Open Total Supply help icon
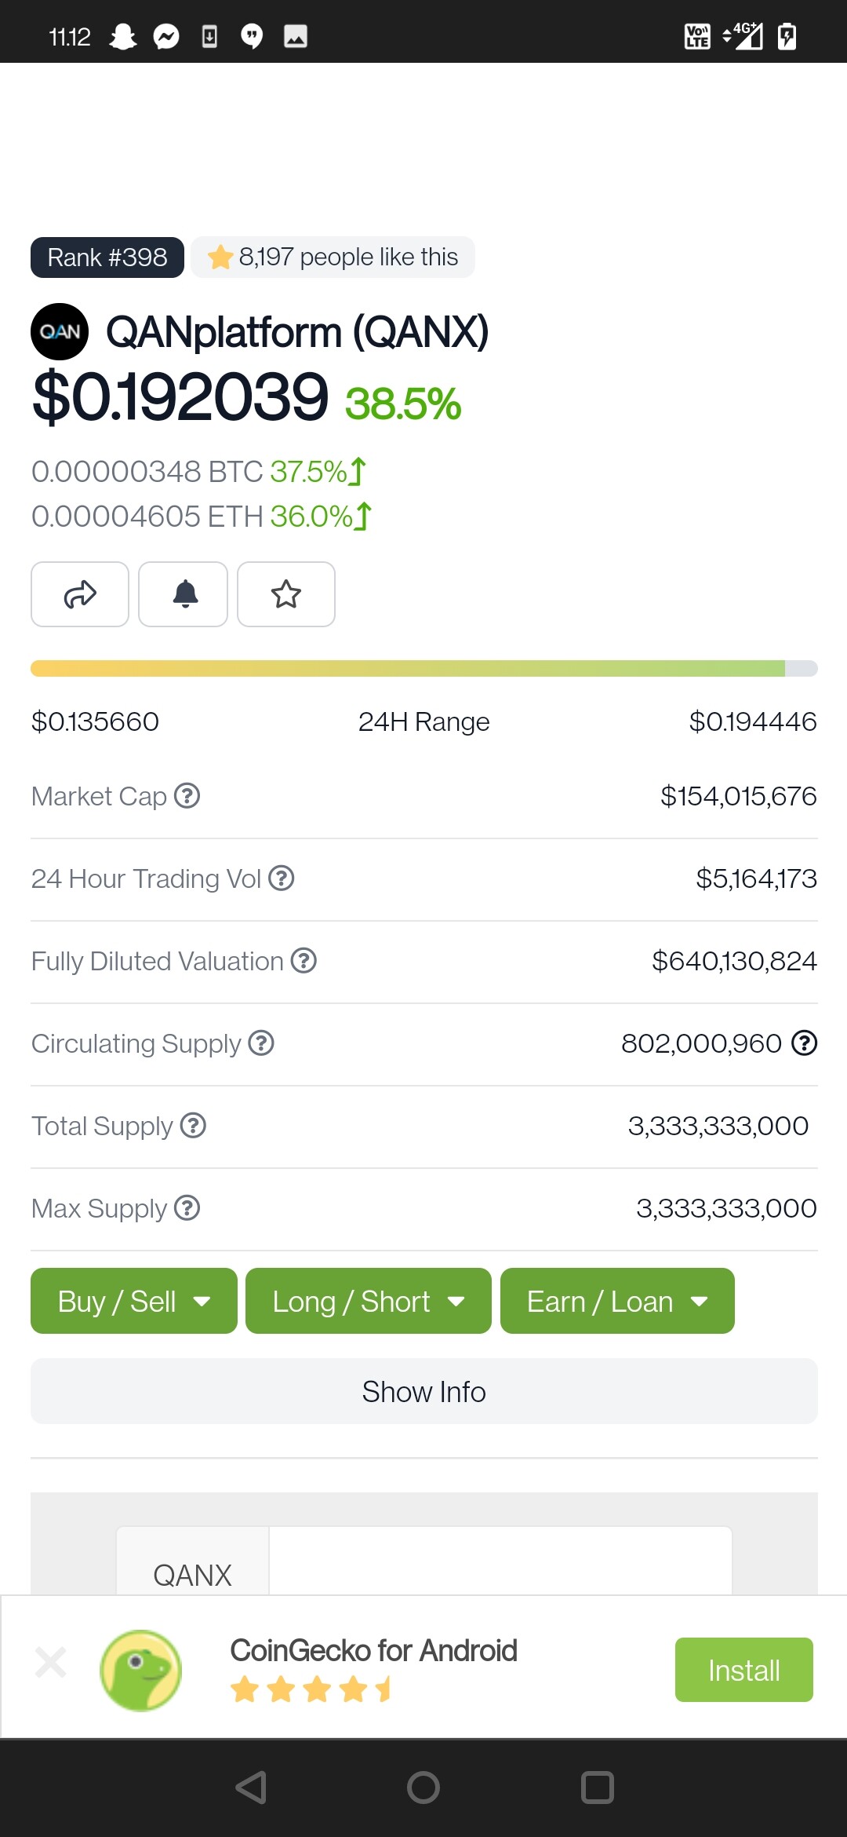 click(193, 1126)
